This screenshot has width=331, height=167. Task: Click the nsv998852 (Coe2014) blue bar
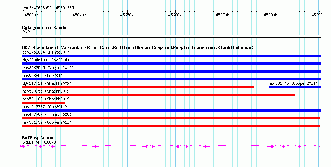tap(171, 79)
